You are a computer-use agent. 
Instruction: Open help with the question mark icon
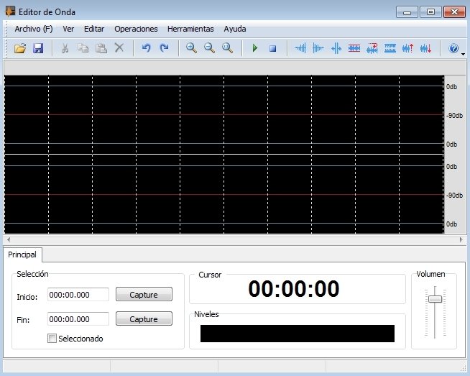point(453,48)
